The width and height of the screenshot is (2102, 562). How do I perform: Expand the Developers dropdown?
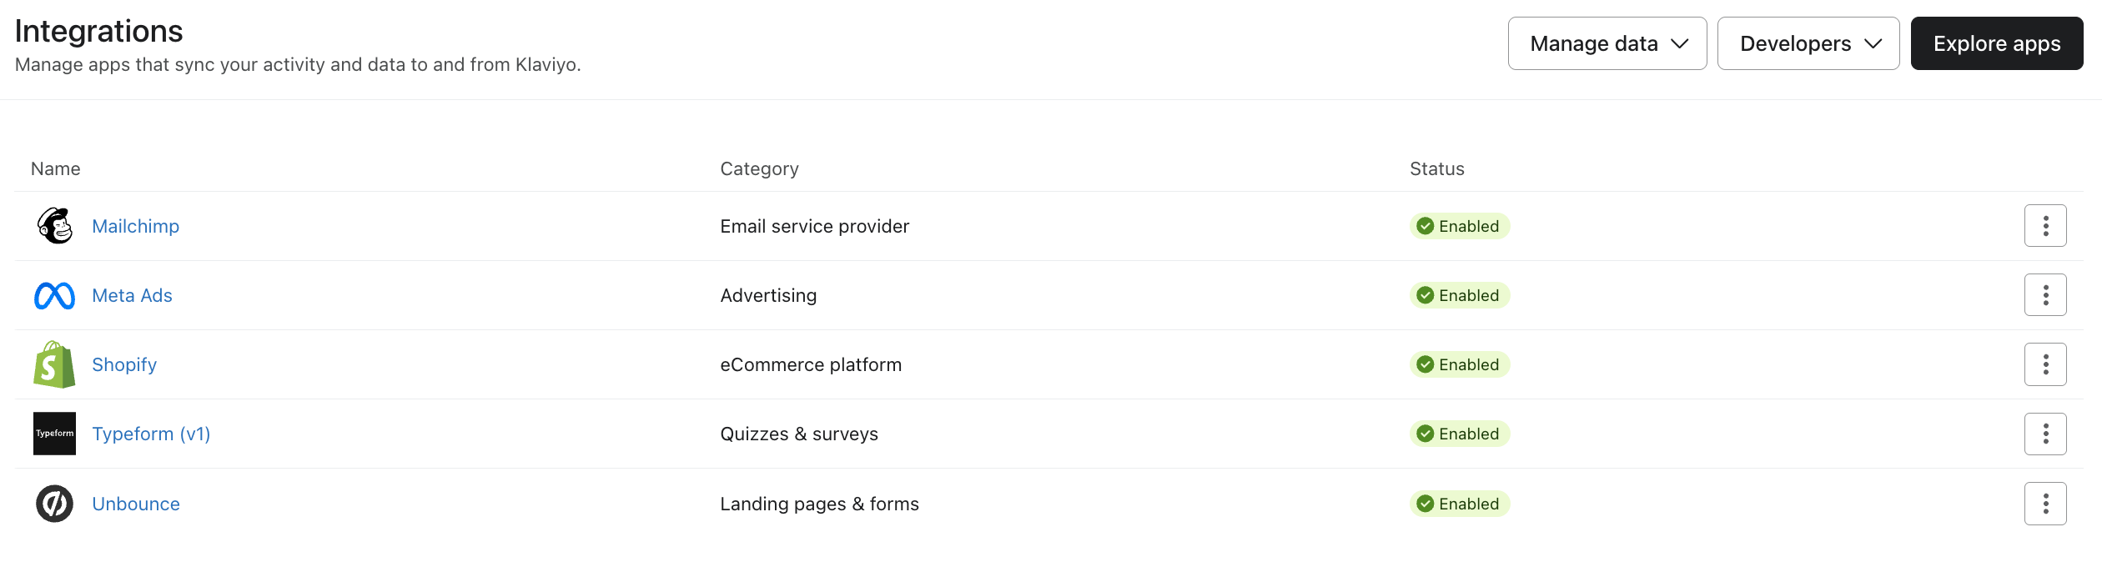tap(1808, 43)
